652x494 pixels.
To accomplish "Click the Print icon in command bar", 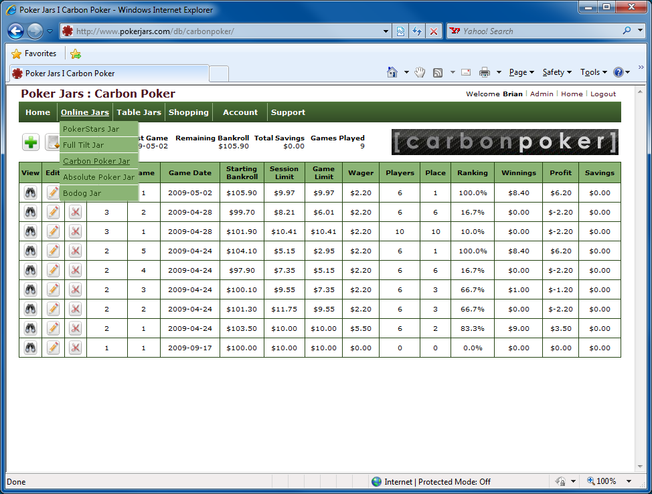I will (485, 72).
